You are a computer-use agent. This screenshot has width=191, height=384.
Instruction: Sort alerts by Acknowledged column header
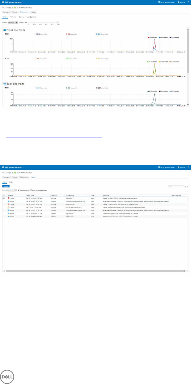177,195
